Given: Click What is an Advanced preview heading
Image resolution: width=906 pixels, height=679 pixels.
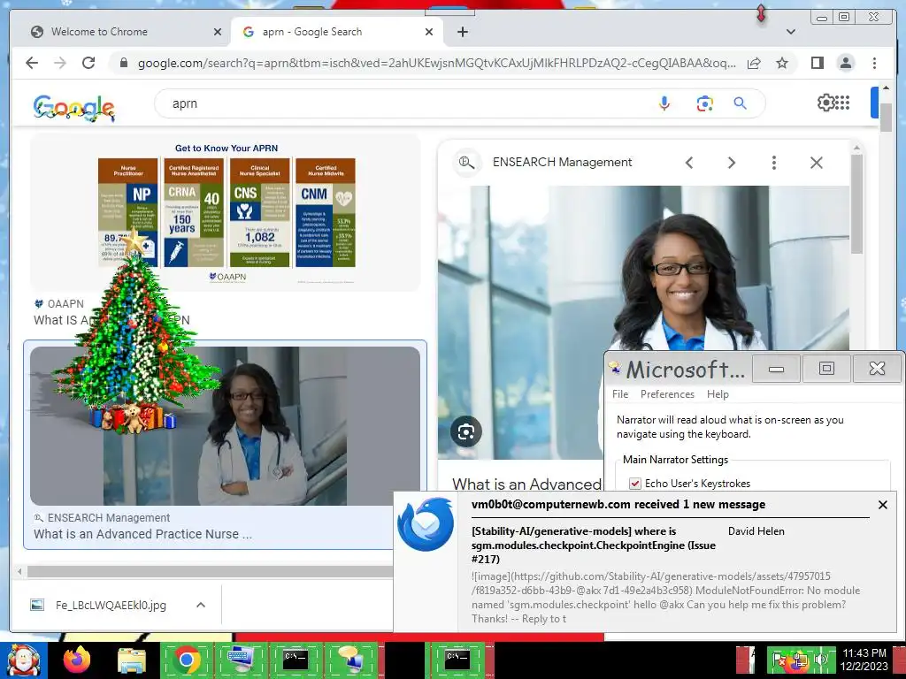Looking at the screenshot, I should coord(526,484).
